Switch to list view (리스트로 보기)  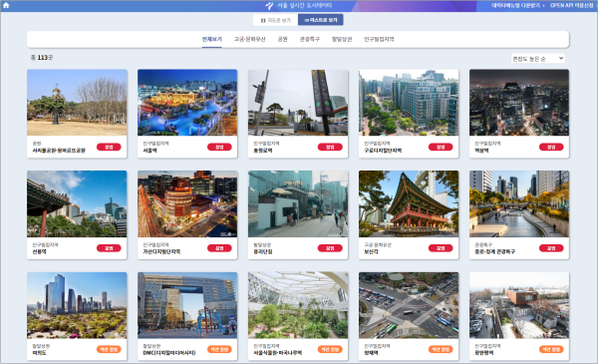[320, 20]
